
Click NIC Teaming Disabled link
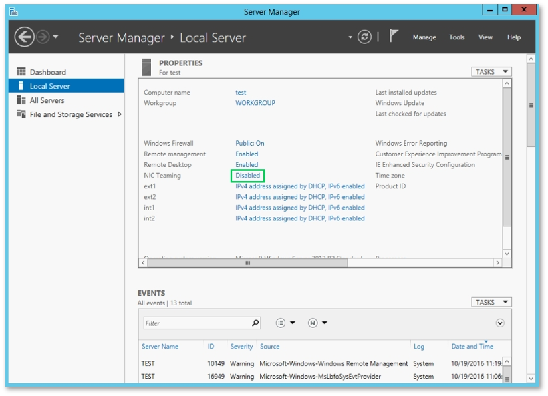coord(247,176)
